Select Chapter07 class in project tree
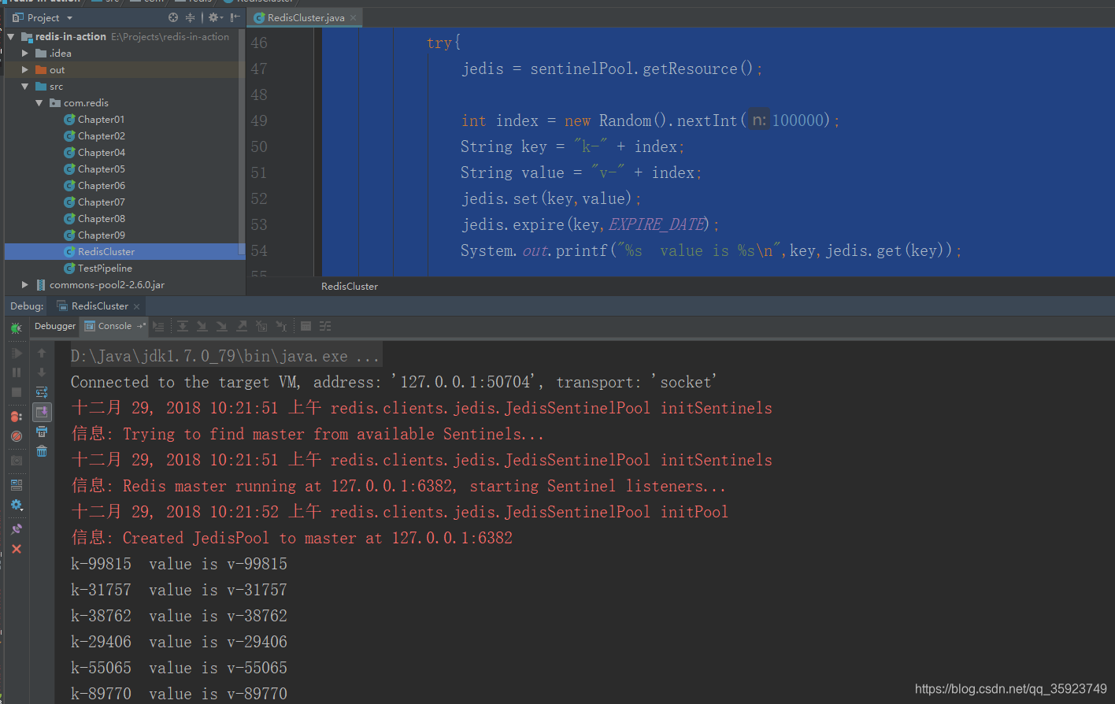The width and height of the screenshot is (1115, 704). point(101,202)
